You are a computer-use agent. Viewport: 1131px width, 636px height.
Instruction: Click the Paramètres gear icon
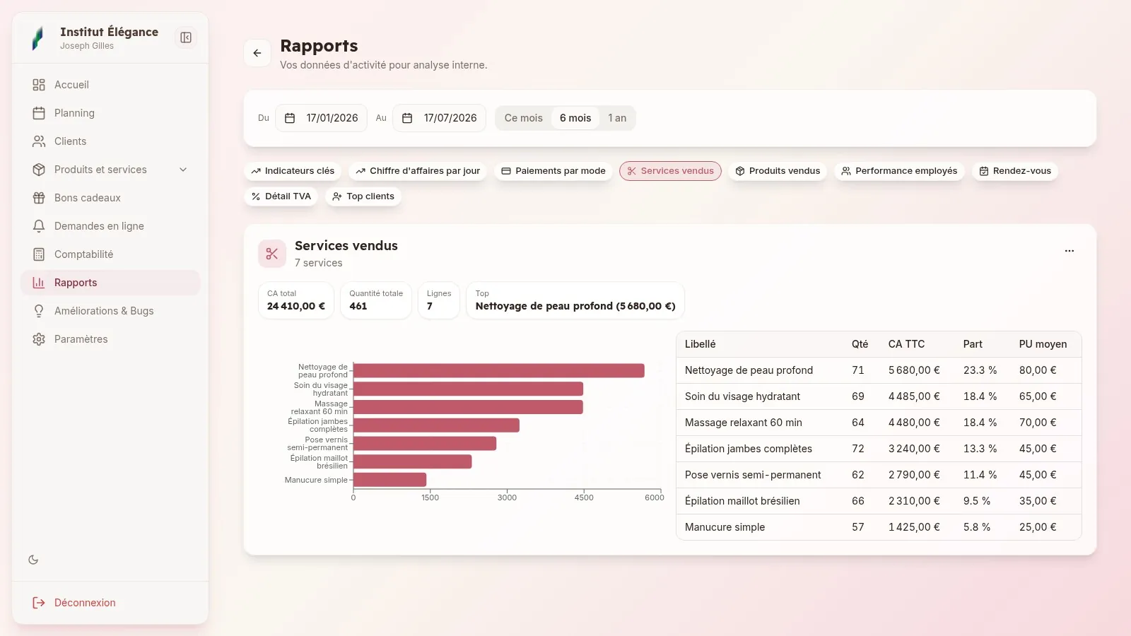click(x=39, y=339)
